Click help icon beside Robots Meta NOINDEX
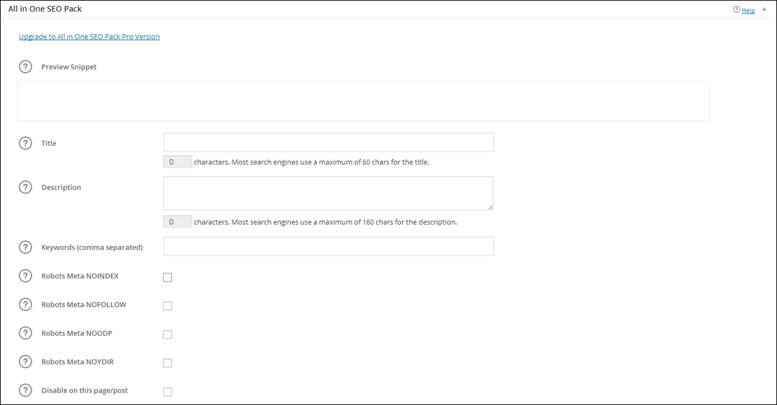The width and height of the screenshot is (777, 405). click(x=25, y=276)
